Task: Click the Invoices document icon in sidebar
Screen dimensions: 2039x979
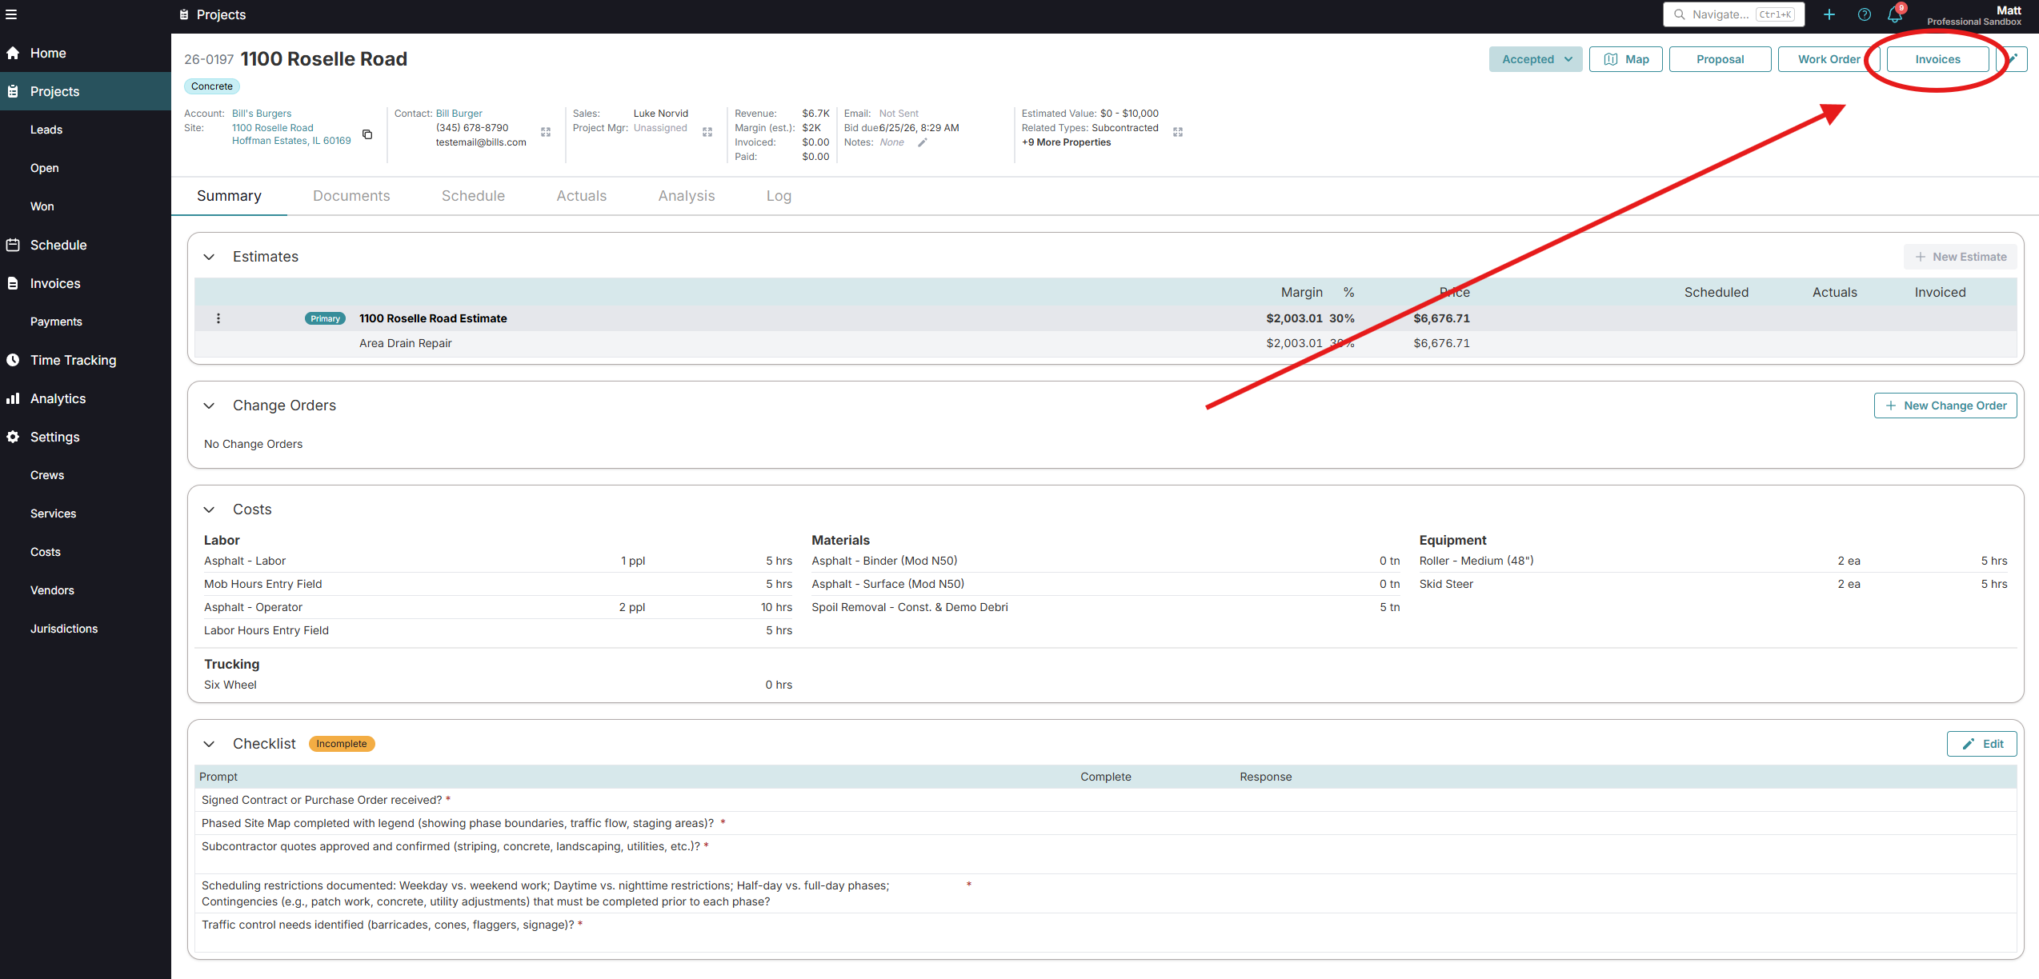Action: [x=13, y=283]
